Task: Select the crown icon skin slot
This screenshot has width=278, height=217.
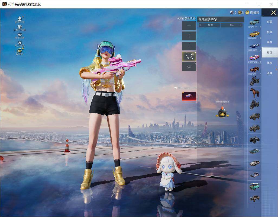Action: pyautogui.click(x=189, y=66)
